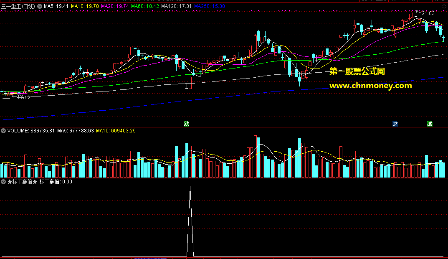Open the green 跌 event marker
Screen dimensions: 448x259
187,124
